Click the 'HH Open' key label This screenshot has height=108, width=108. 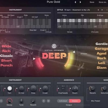point(11,15)
